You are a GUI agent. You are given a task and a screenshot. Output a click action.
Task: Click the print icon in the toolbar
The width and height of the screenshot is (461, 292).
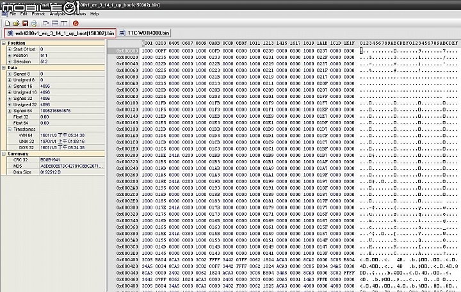click(34, 23)
